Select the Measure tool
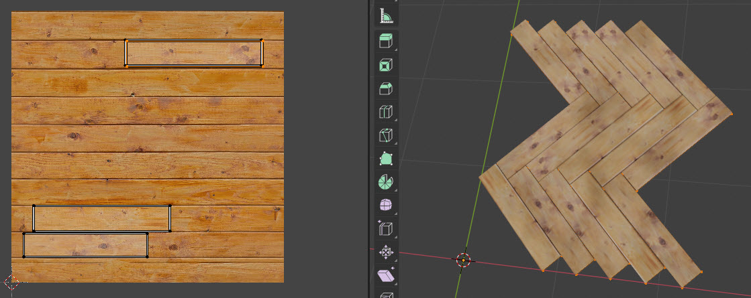The height and width of the screenshot is (298, 751). 386,15
